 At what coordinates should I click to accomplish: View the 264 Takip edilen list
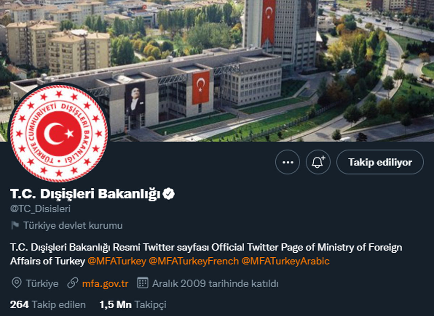coord(48,304)
